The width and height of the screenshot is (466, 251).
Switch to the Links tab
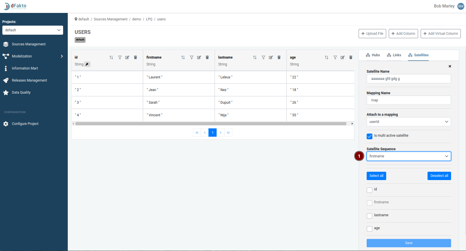coord(394,55)
